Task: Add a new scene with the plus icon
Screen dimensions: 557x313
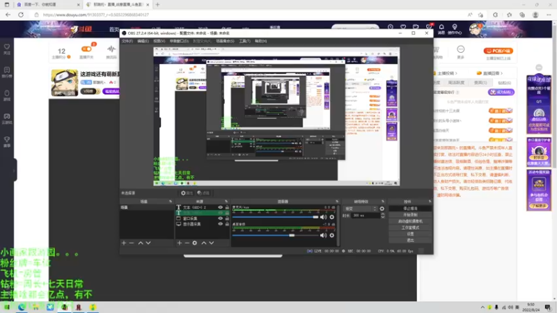Action: [124, 243]
